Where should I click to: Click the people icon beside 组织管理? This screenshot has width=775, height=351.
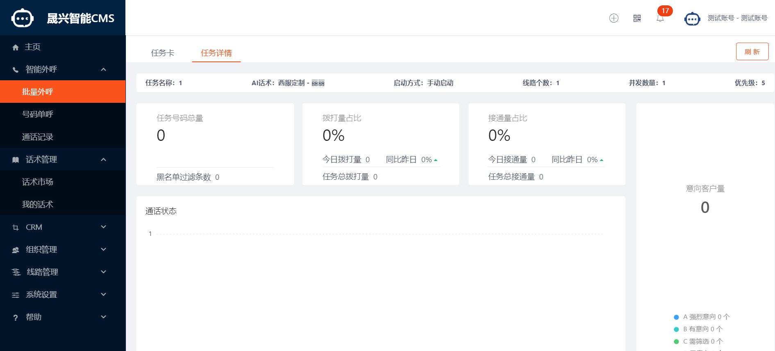point(16,250)
